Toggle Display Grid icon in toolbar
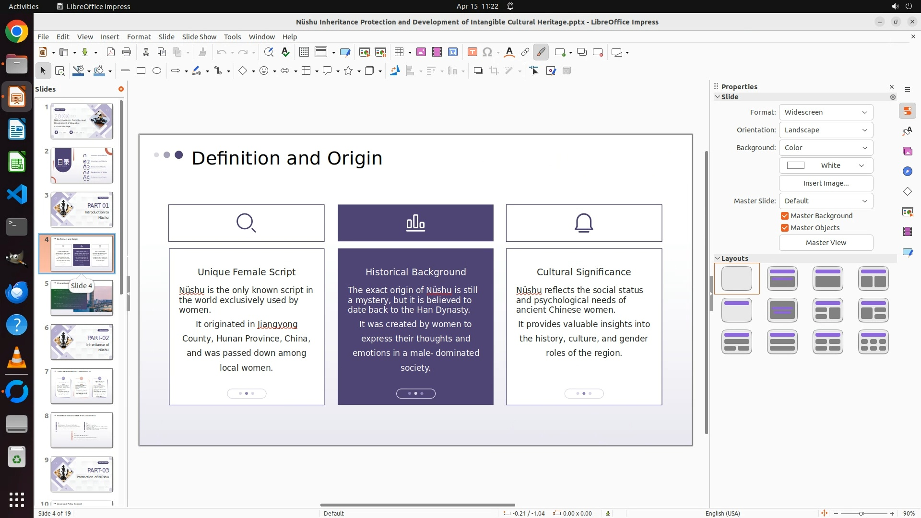The image size is (921, 518). click(x=304, y=52)
